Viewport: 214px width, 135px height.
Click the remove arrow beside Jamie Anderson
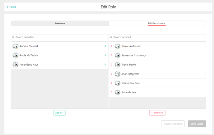[x=111, y=46]
